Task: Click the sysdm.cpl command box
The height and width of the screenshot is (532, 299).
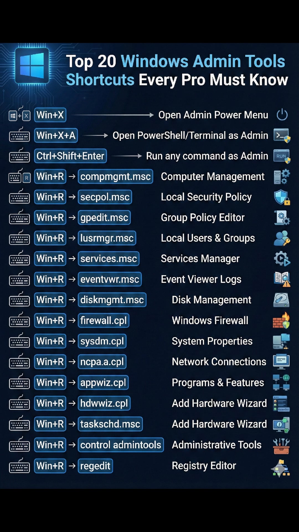Action: pyautogui.click(x=102, y=341)
